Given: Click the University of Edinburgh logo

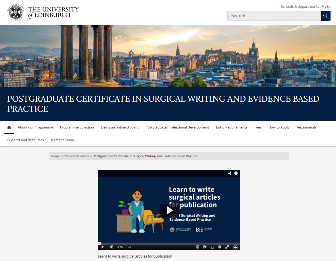Looking at the screenshot, I should (x=43, y=12).
